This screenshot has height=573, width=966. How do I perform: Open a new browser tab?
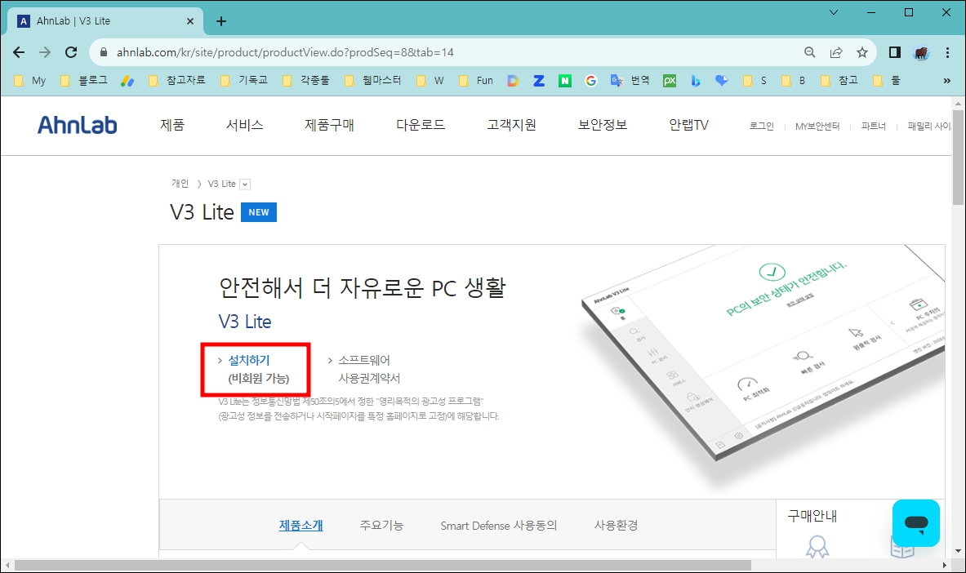click(x=221, y=21)
